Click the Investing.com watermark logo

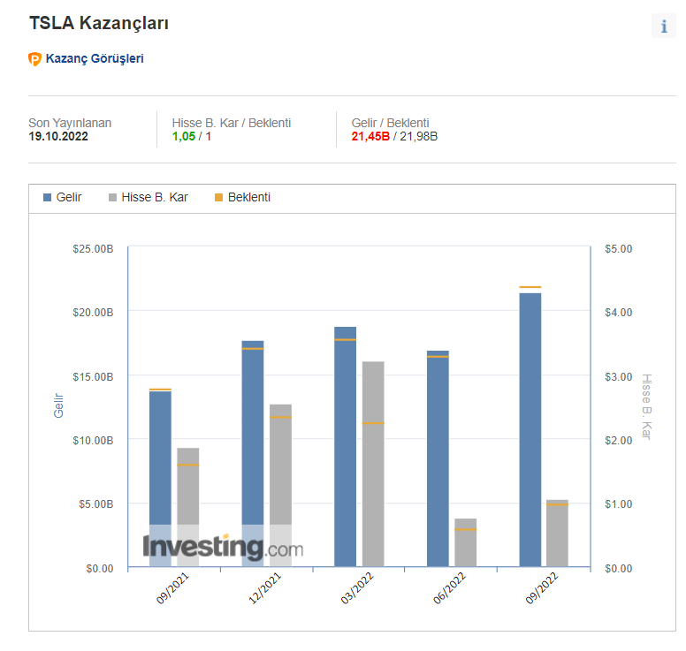pyautogui.click(x=223, y=548)
